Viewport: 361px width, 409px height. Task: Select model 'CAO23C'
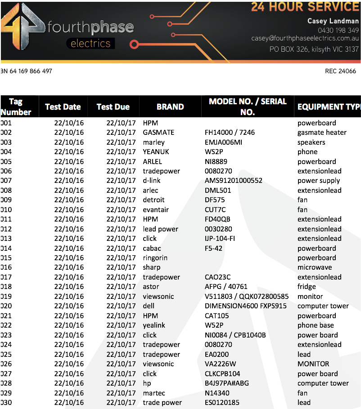click(217, 277)
